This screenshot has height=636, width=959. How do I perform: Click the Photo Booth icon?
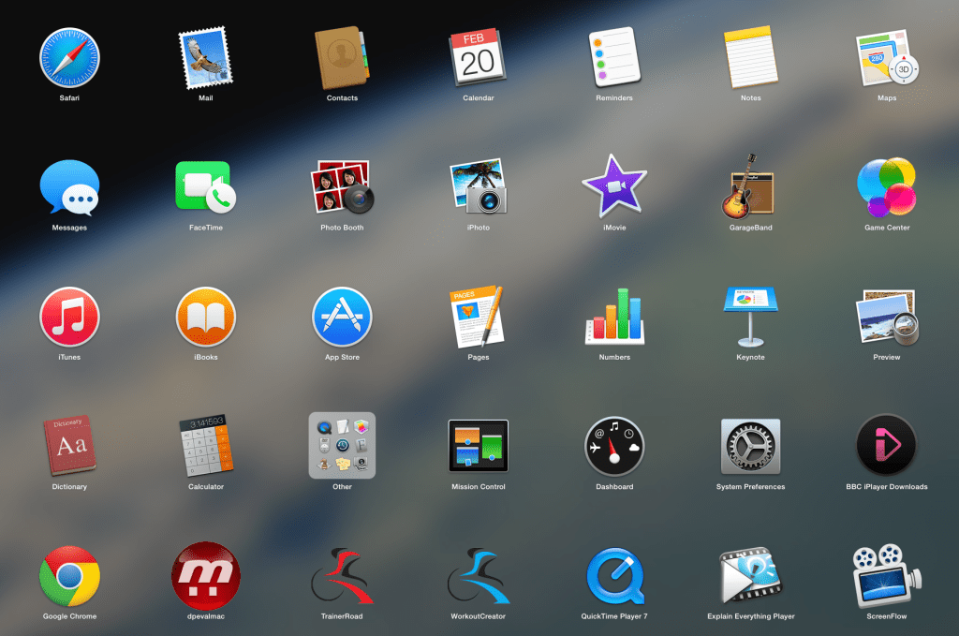point(342,185)
